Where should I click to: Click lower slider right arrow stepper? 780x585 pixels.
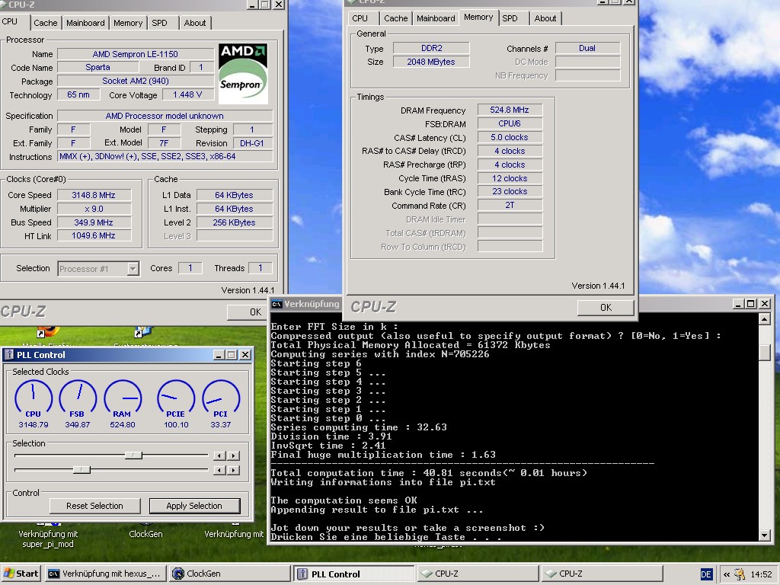233,470
